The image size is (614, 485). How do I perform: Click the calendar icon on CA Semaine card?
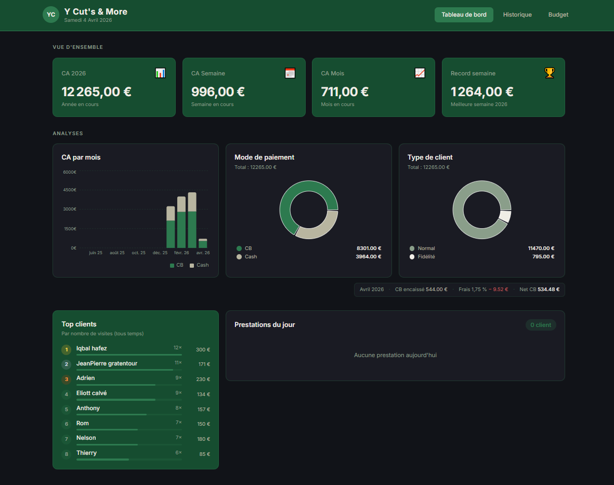(x=290, y=73)
